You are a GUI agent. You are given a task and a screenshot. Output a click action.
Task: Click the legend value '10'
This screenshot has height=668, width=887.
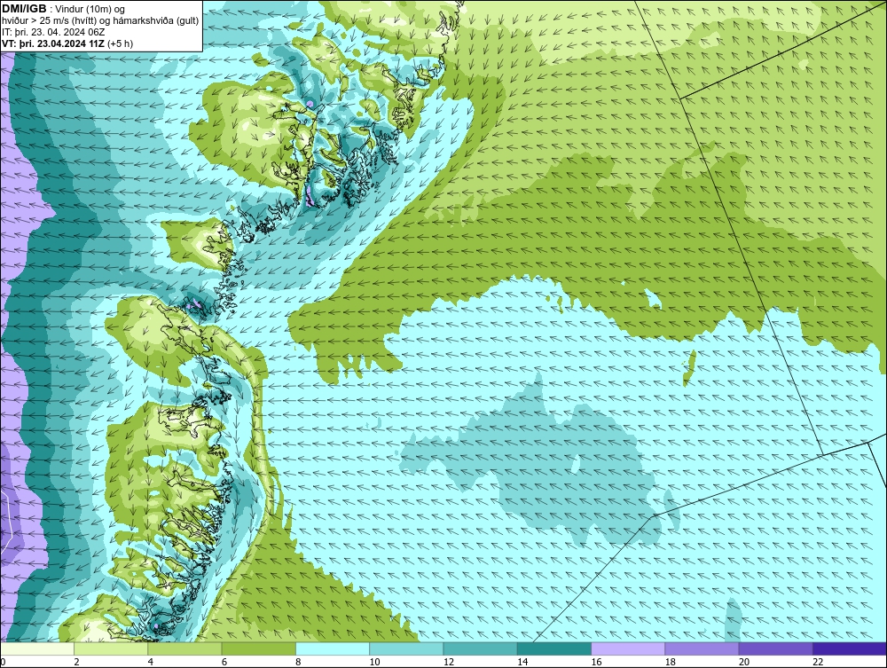click(374, 662)
